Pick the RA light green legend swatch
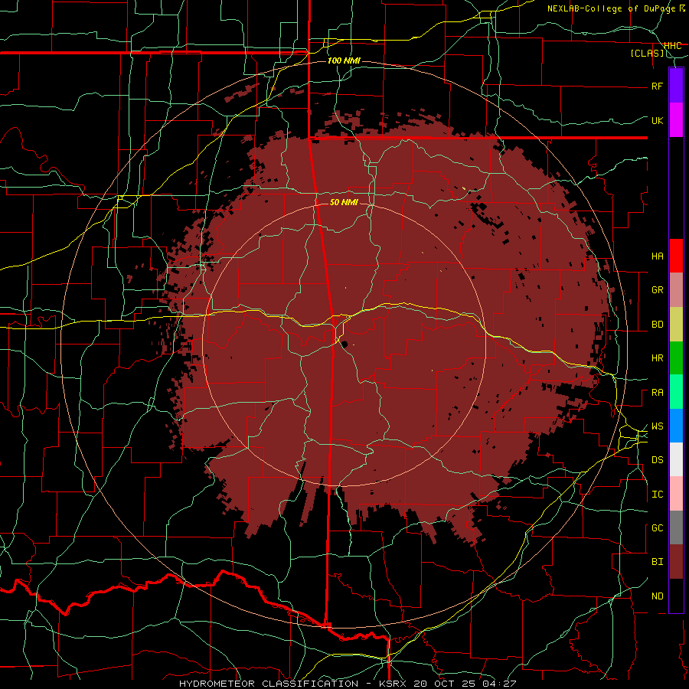 pos(676,392)
